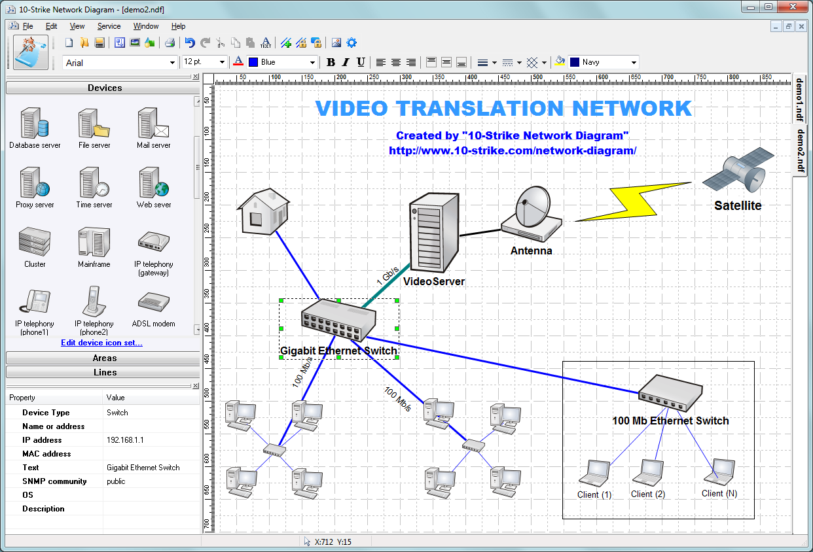Open the program settings gear icon
The image size is (813, 552).
(352, 43)
